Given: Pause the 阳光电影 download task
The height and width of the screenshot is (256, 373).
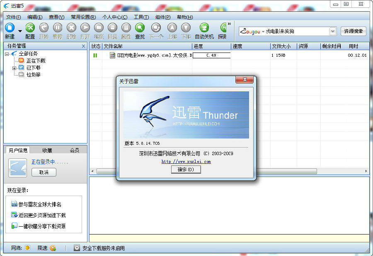Looking at the screenshot, I should click(96, 55).
